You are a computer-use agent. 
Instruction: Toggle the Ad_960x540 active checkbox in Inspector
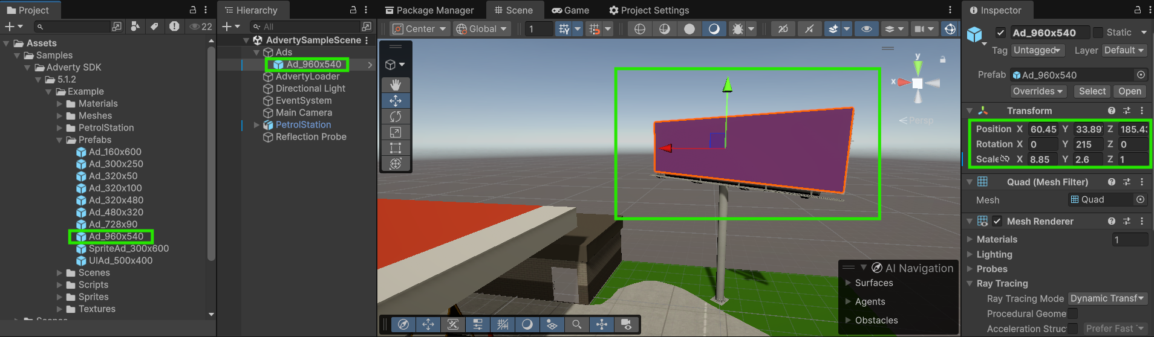coord(1000,33)
